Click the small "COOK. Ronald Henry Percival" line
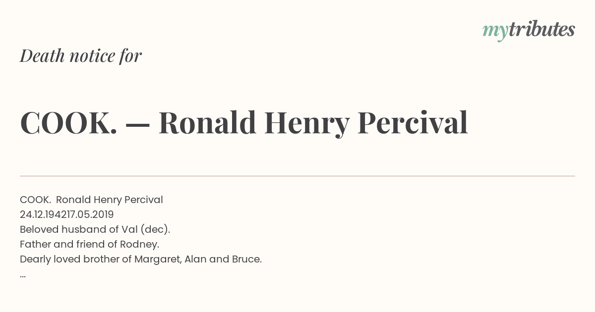 click(91, 200)
